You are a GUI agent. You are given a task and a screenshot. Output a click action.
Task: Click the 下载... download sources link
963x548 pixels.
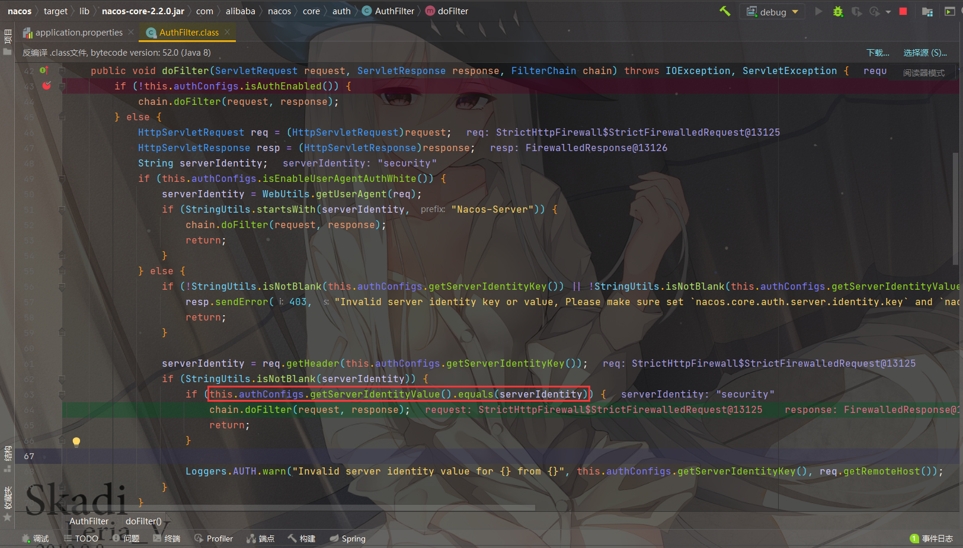pyautogui.click(x=878, y=53)
